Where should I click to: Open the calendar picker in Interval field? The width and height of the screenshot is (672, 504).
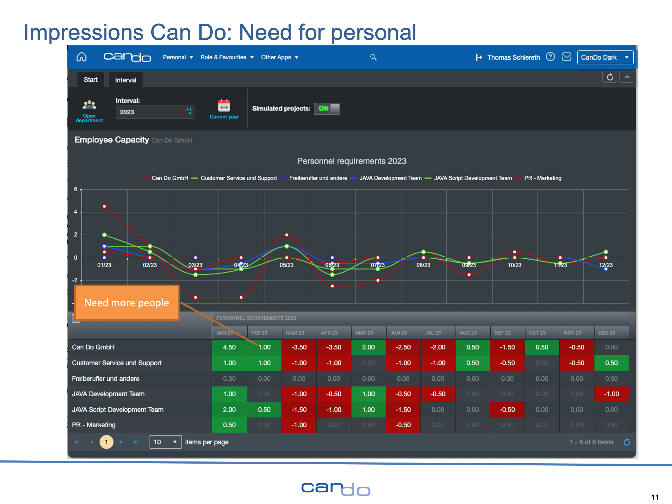tap(189, 112)
